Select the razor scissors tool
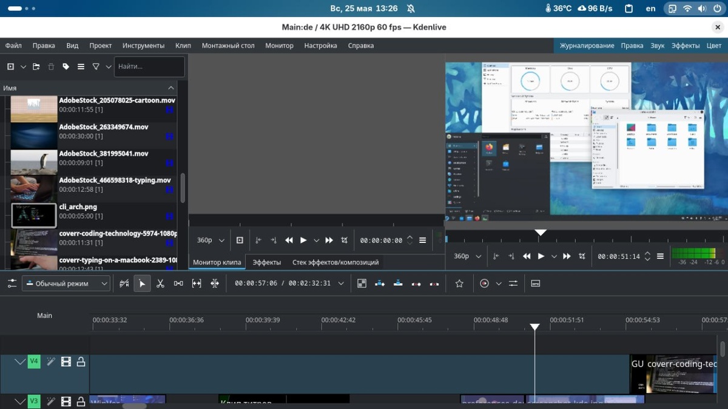Image resolution: width=728 pixels, height=409 pixels. tap(160, 283)
